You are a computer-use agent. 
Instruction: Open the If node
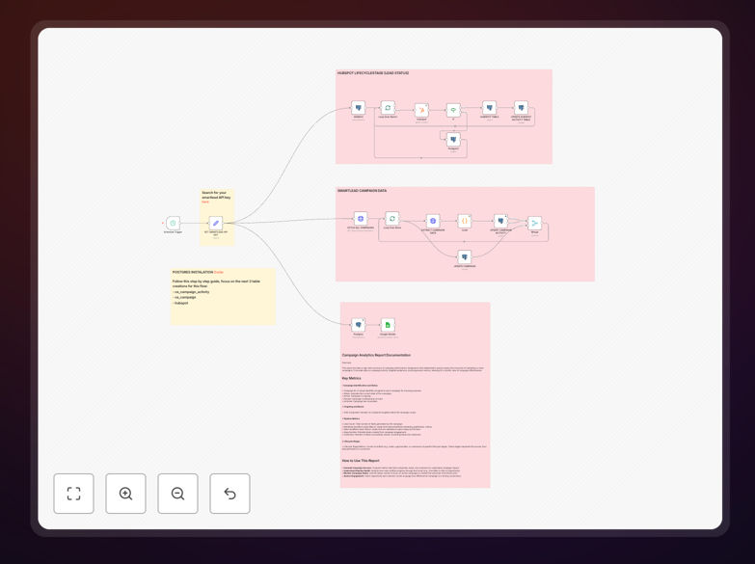tap(453, 110)
